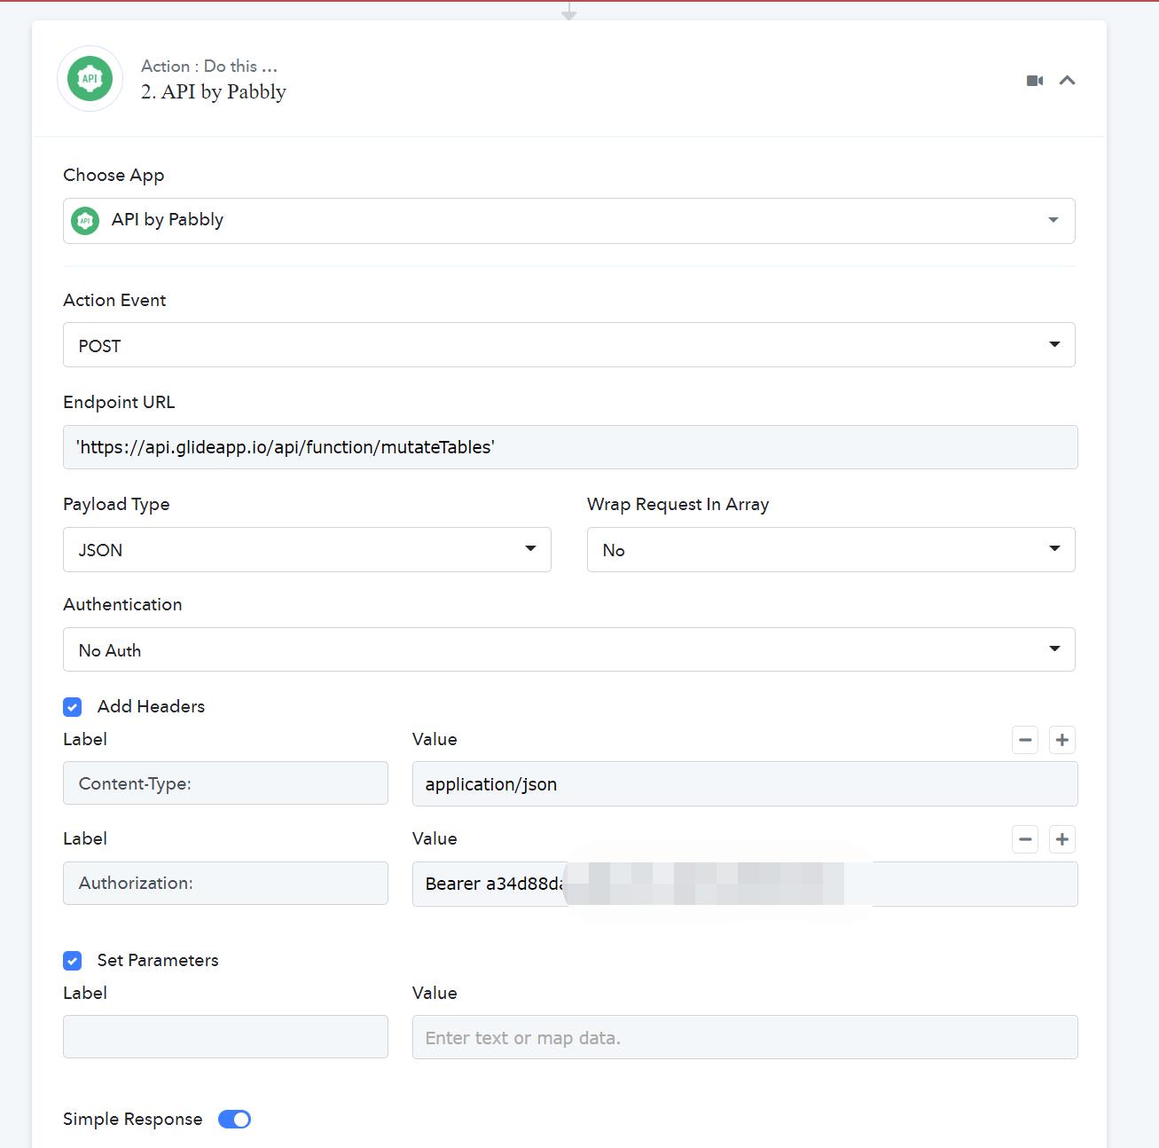Click the Authorization: label field
This screenshot has width=1159, height=1148.
[225, 884]
